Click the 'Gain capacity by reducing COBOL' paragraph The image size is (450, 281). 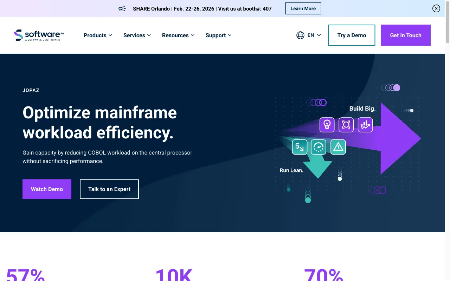(x=107, y=157)
